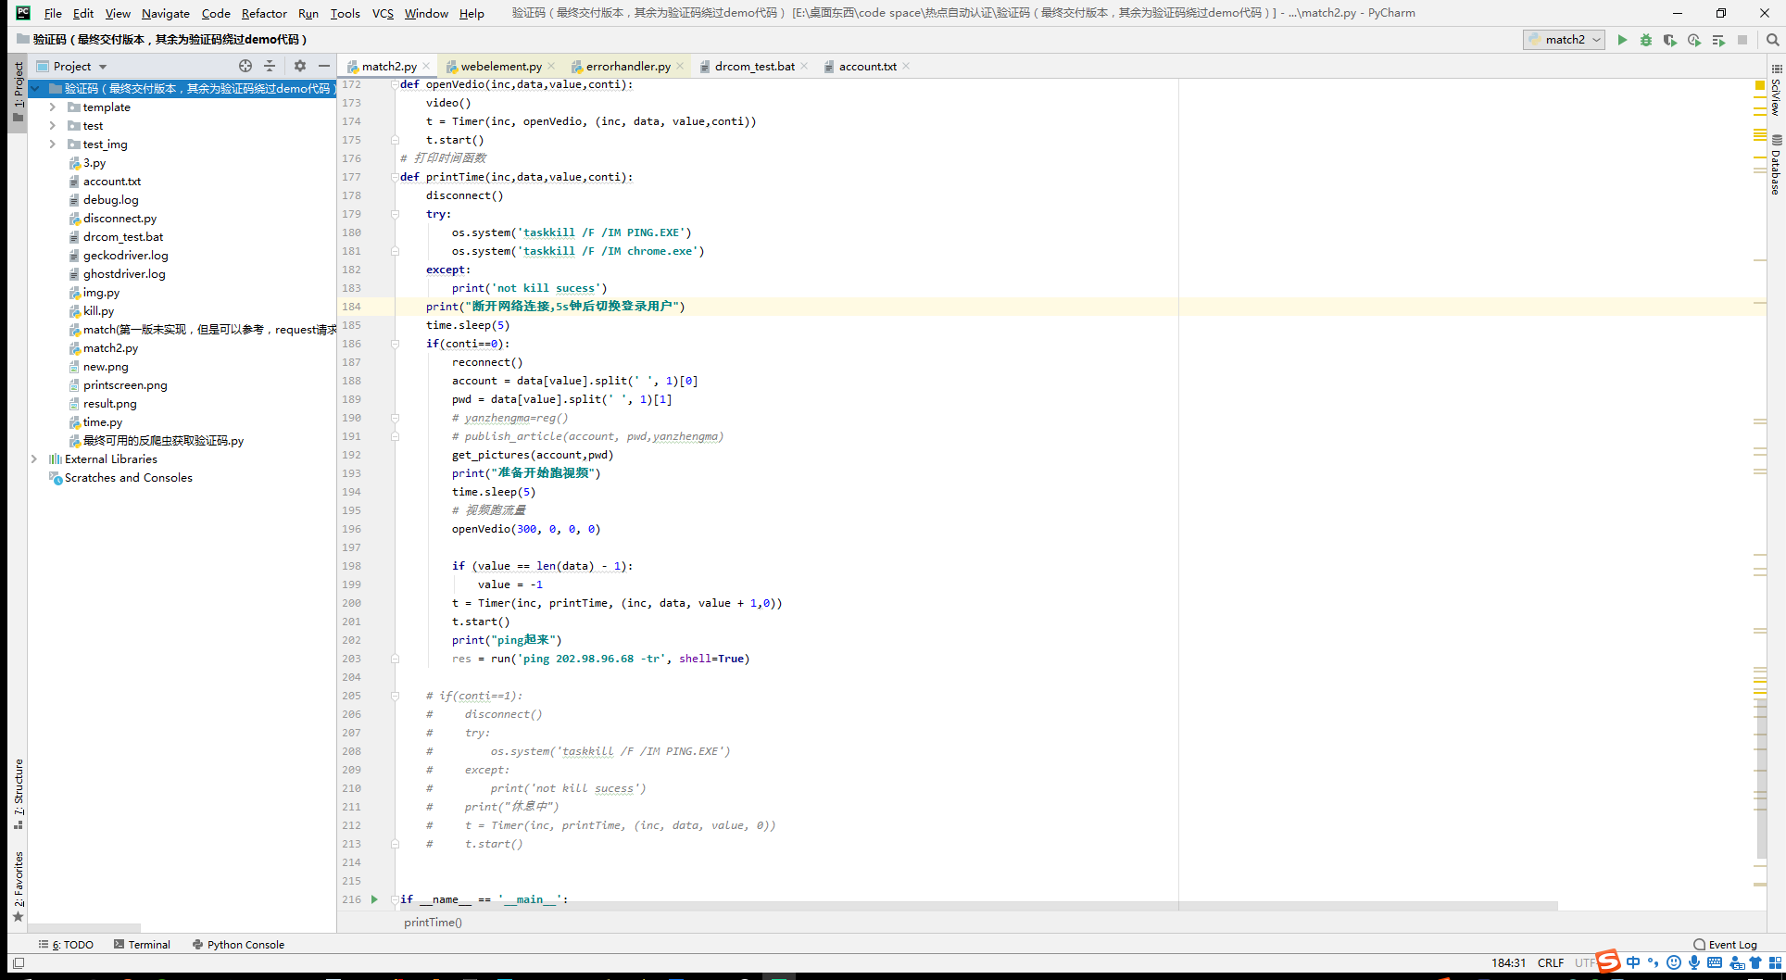Switch to the drcom_test.bat tab
1786x980 pixels.
tap(754, 67)
